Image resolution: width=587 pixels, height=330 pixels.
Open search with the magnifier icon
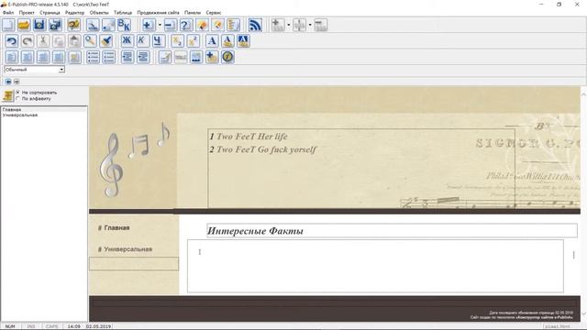(x=90, y=40)
